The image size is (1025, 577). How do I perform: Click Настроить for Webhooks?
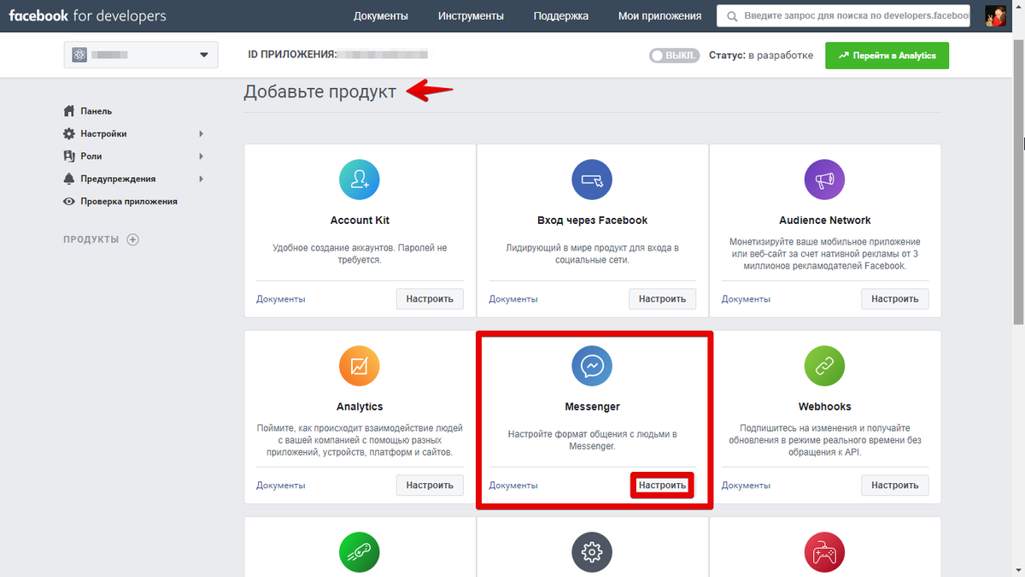coord(894,486)
